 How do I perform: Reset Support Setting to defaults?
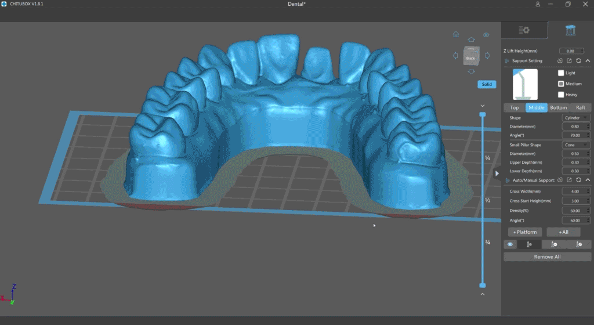[578, 60]
